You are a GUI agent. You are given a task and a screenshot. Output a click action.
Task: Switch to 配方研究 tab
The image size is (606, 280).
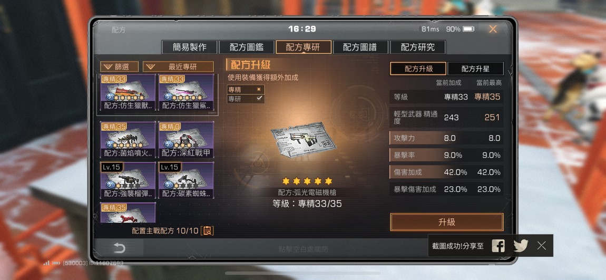click(x=418, y=47)
